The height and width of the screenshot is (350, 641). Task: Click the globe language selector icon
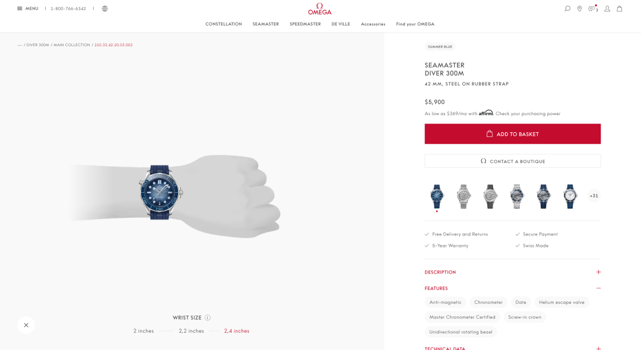(104, 8)
